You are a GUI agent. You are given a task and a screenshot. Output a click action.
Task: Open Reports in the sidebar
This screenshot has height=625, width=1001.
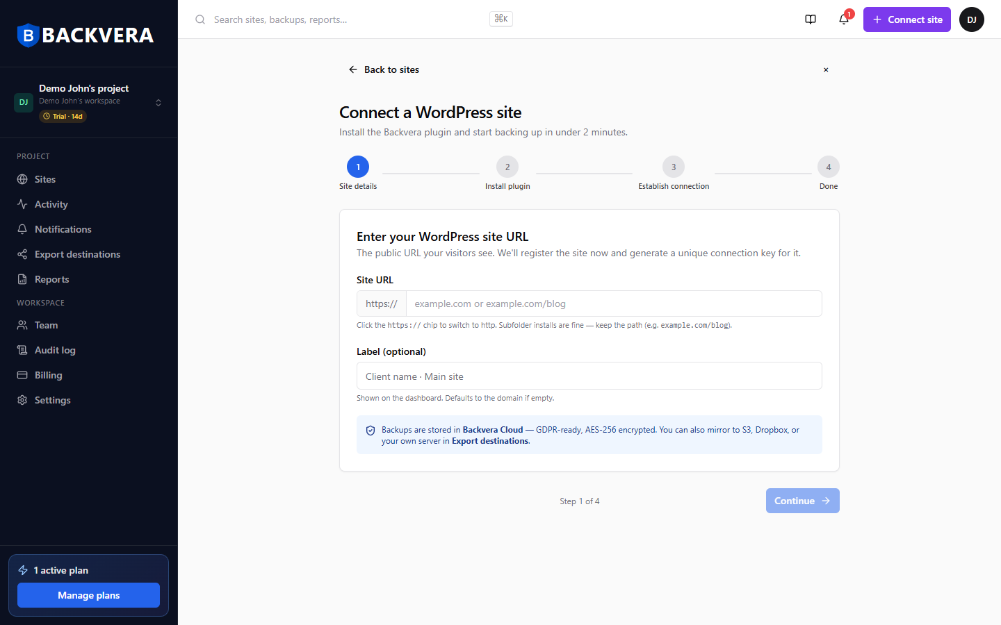pos(89,279)
